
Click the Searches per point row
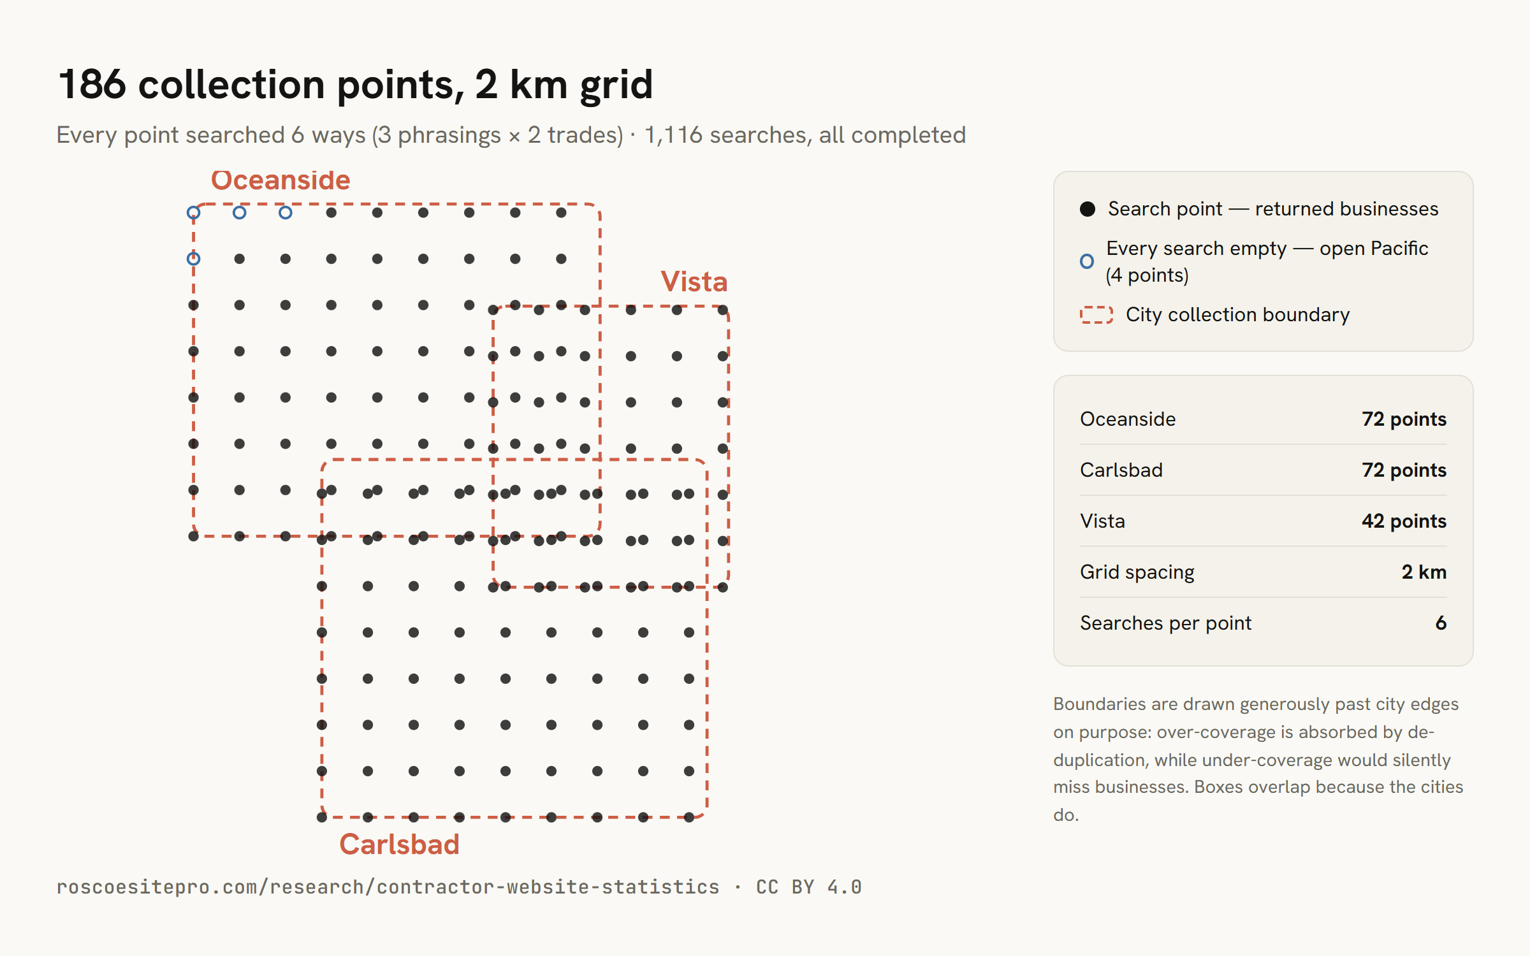[x=1263, y=623]
